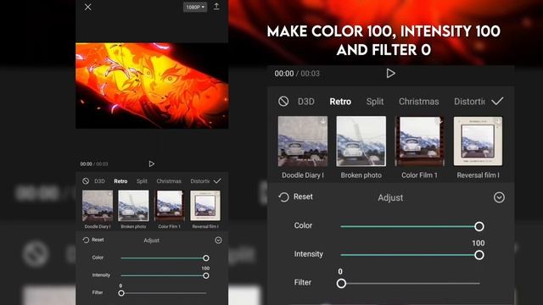The width and height of the screenshot is (543, 305).
Task: Open the Distortion tab in the enlarged panel
Action: pos(469,102)
